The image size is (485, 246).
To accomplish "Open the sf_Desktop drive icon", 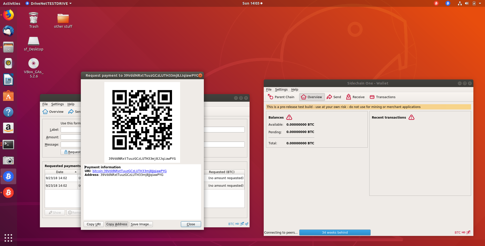I will (34, 43).
